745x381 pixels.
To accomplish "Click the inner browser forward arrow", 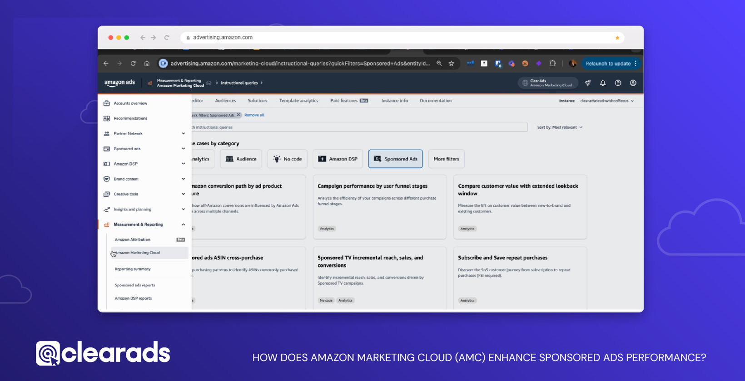I will (x=119, y=63).
